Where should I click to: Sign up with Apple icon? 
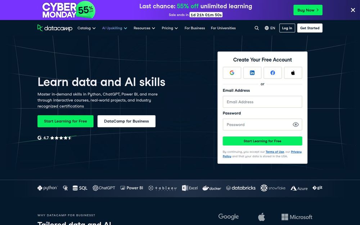tap(293, 73)
